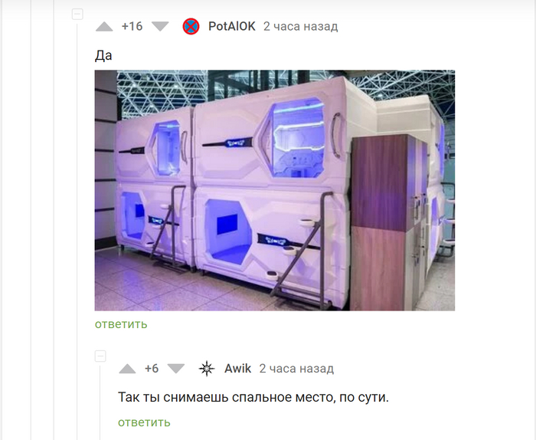Open Awik user profile link
Screen dimensions: 536x440
pyautogui.click(x=237, y=369)
